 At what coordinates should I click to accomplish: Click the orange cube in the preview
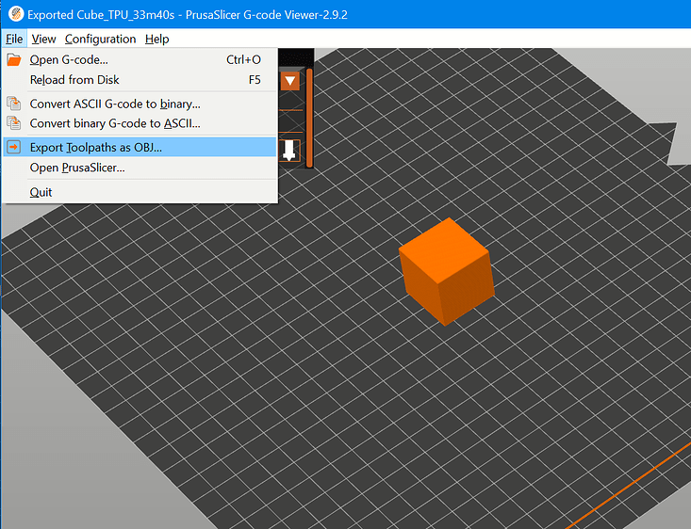(x=447, y=272)
